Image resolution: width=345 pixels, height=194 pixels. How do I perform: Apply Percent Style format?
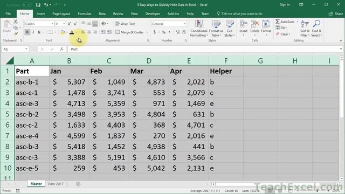pyautogui.click(x=164, y=32)
